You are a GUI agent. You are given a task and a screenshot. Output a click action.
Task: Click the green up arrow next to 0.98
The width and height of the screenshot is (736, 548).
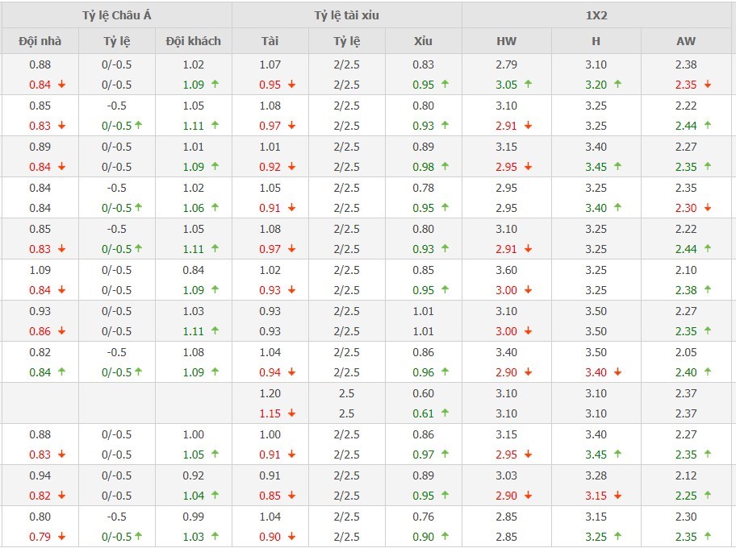(x=445, y=167)
